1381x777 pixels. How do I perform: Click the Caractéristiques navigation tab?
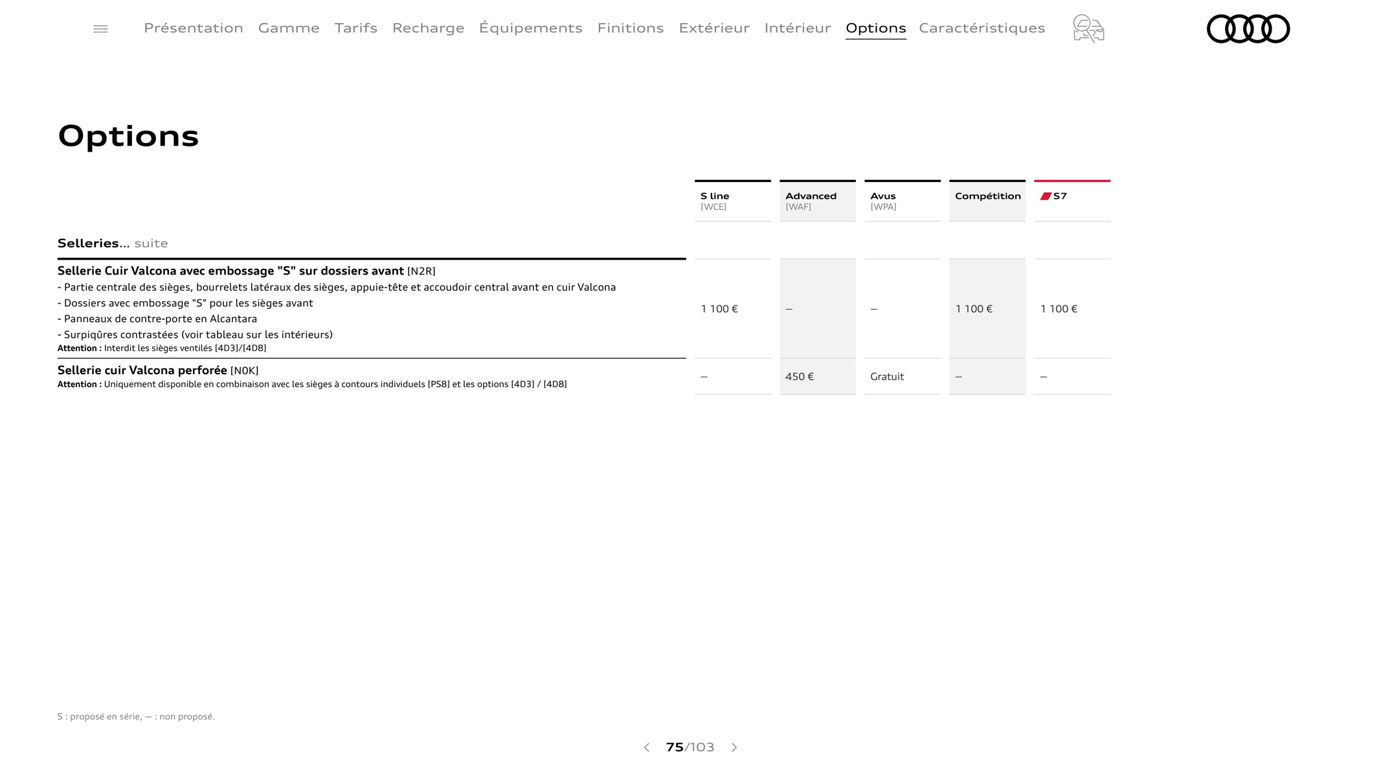point(983,27)
